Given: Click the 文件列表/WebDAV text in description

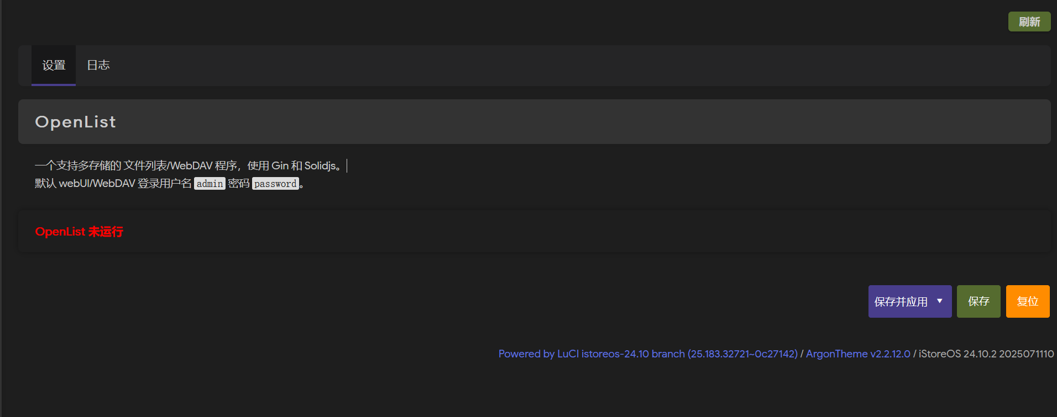Looking at the screenshot, I should click(x=168, y=165).
